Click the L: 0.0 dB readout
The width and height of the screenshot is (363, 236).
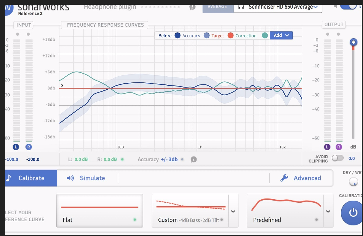pos(78,159)
